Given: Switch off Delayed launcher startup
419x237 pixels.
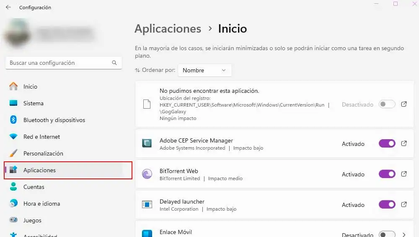Looking at the screenshot, I should click(x=387, y=205).
